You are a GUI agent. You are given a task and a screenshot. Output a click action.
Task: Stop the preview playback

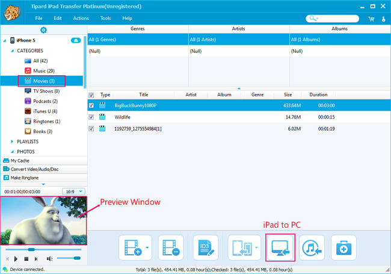pyautogui.click(x=26, y=259)
